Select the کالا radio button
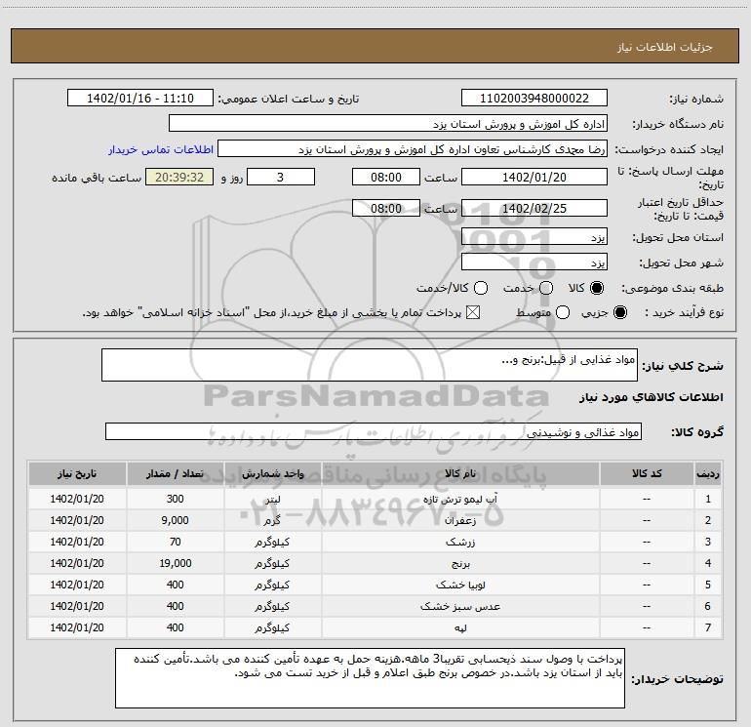 pyautogui.click(x=597, y=288)
